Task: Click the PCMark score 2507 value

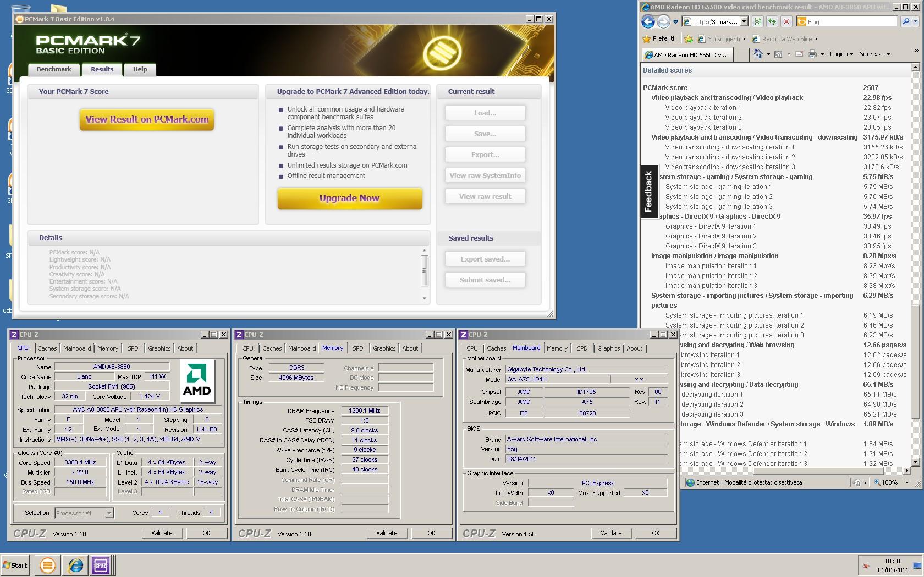Action: click(871, 88)
